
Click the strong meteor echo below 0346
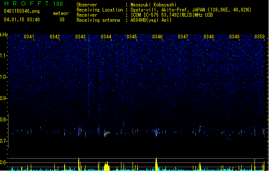pyautogui.click(x=157, y=133)
